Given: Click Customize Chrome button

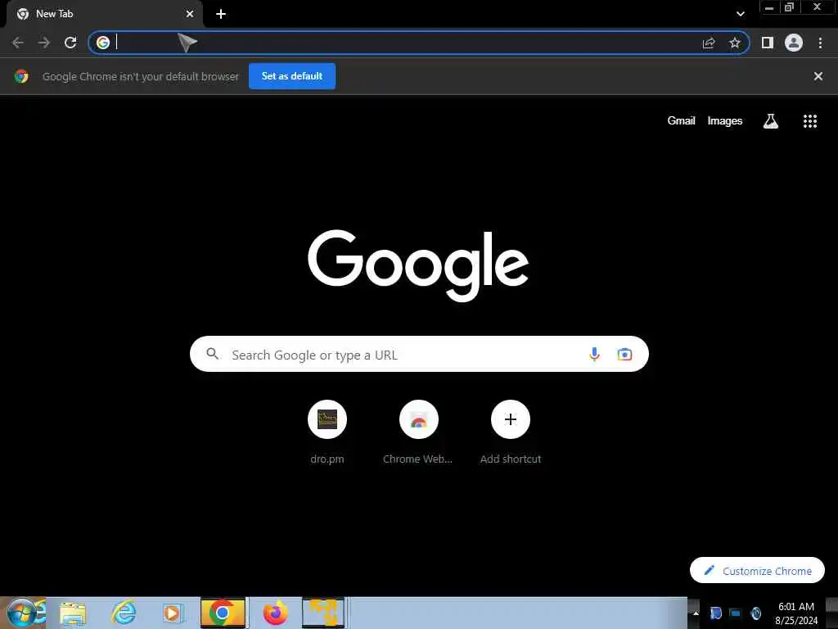Looking at the screenshot, I should pyautogui.click(x=757, y=570).
